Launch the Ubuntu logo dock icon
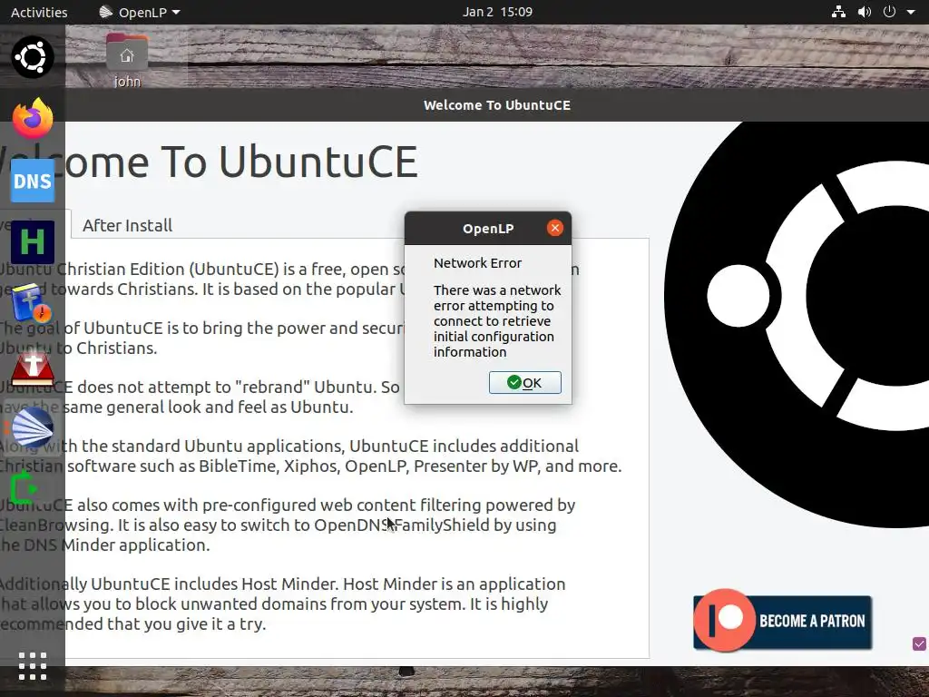The width and height of the screenshot is (929, 697). pos(33,57)
